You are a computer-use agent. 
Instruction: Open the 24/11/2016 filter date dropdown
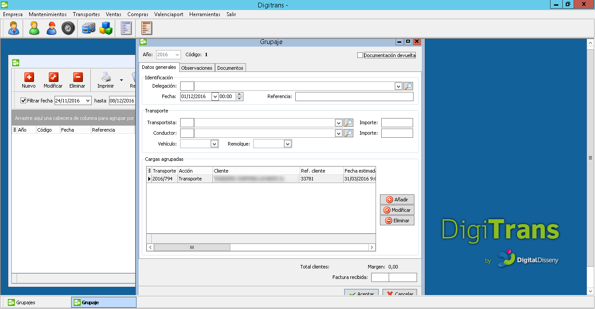pyautogui.click(x=88, y=101)
